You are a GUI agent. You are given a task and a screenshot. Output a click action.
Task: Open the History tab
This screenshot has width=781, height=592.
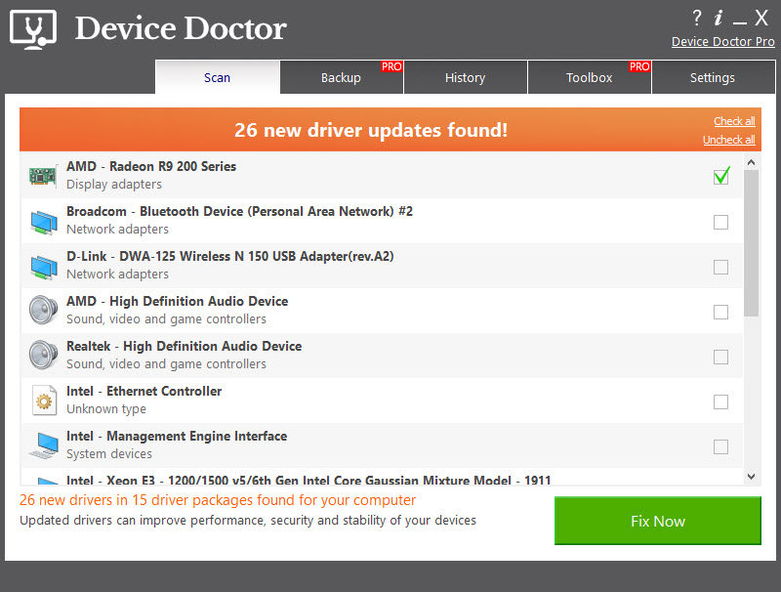466,77
